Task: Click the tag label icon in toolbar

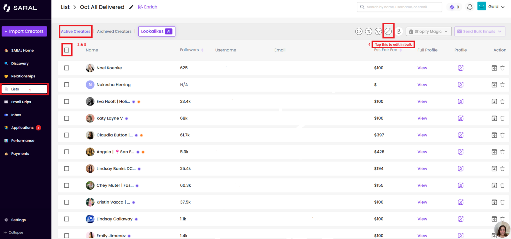Action: [359, 31]
